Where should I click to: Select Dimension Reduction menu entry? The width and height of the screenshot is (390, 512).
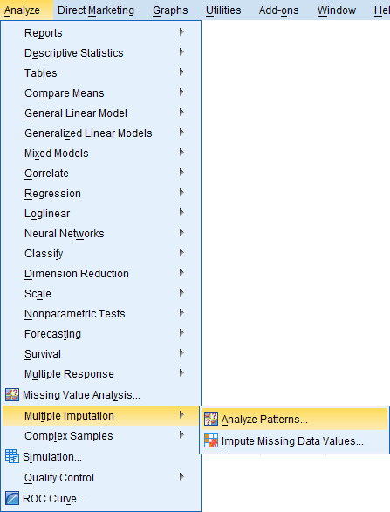point(100,273)
